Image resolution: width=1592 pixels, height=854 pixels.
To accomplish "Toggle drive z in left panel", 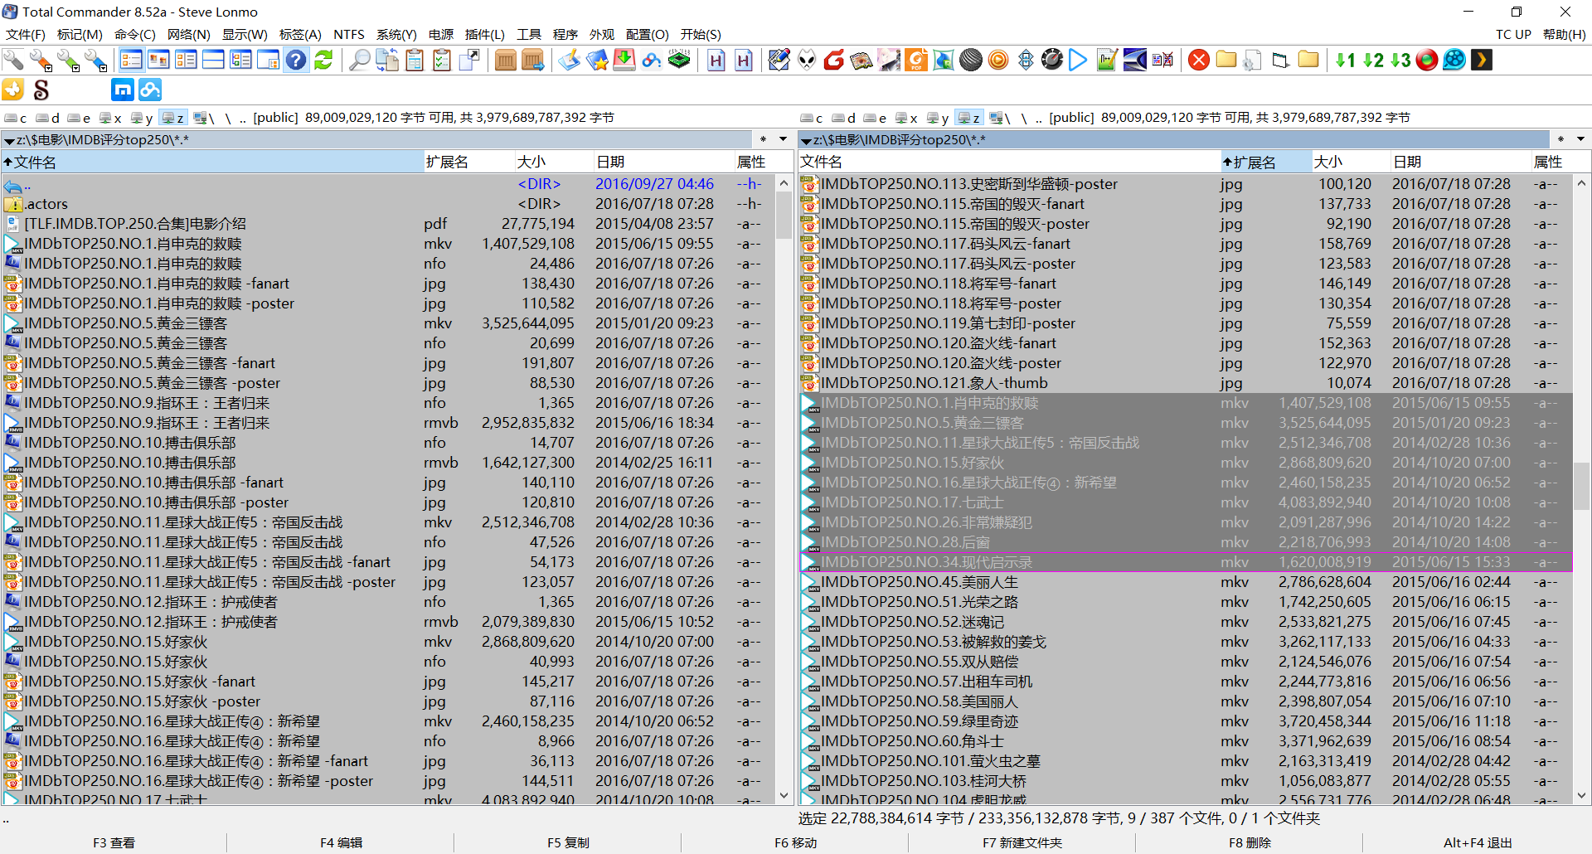I will pos(173,118).
